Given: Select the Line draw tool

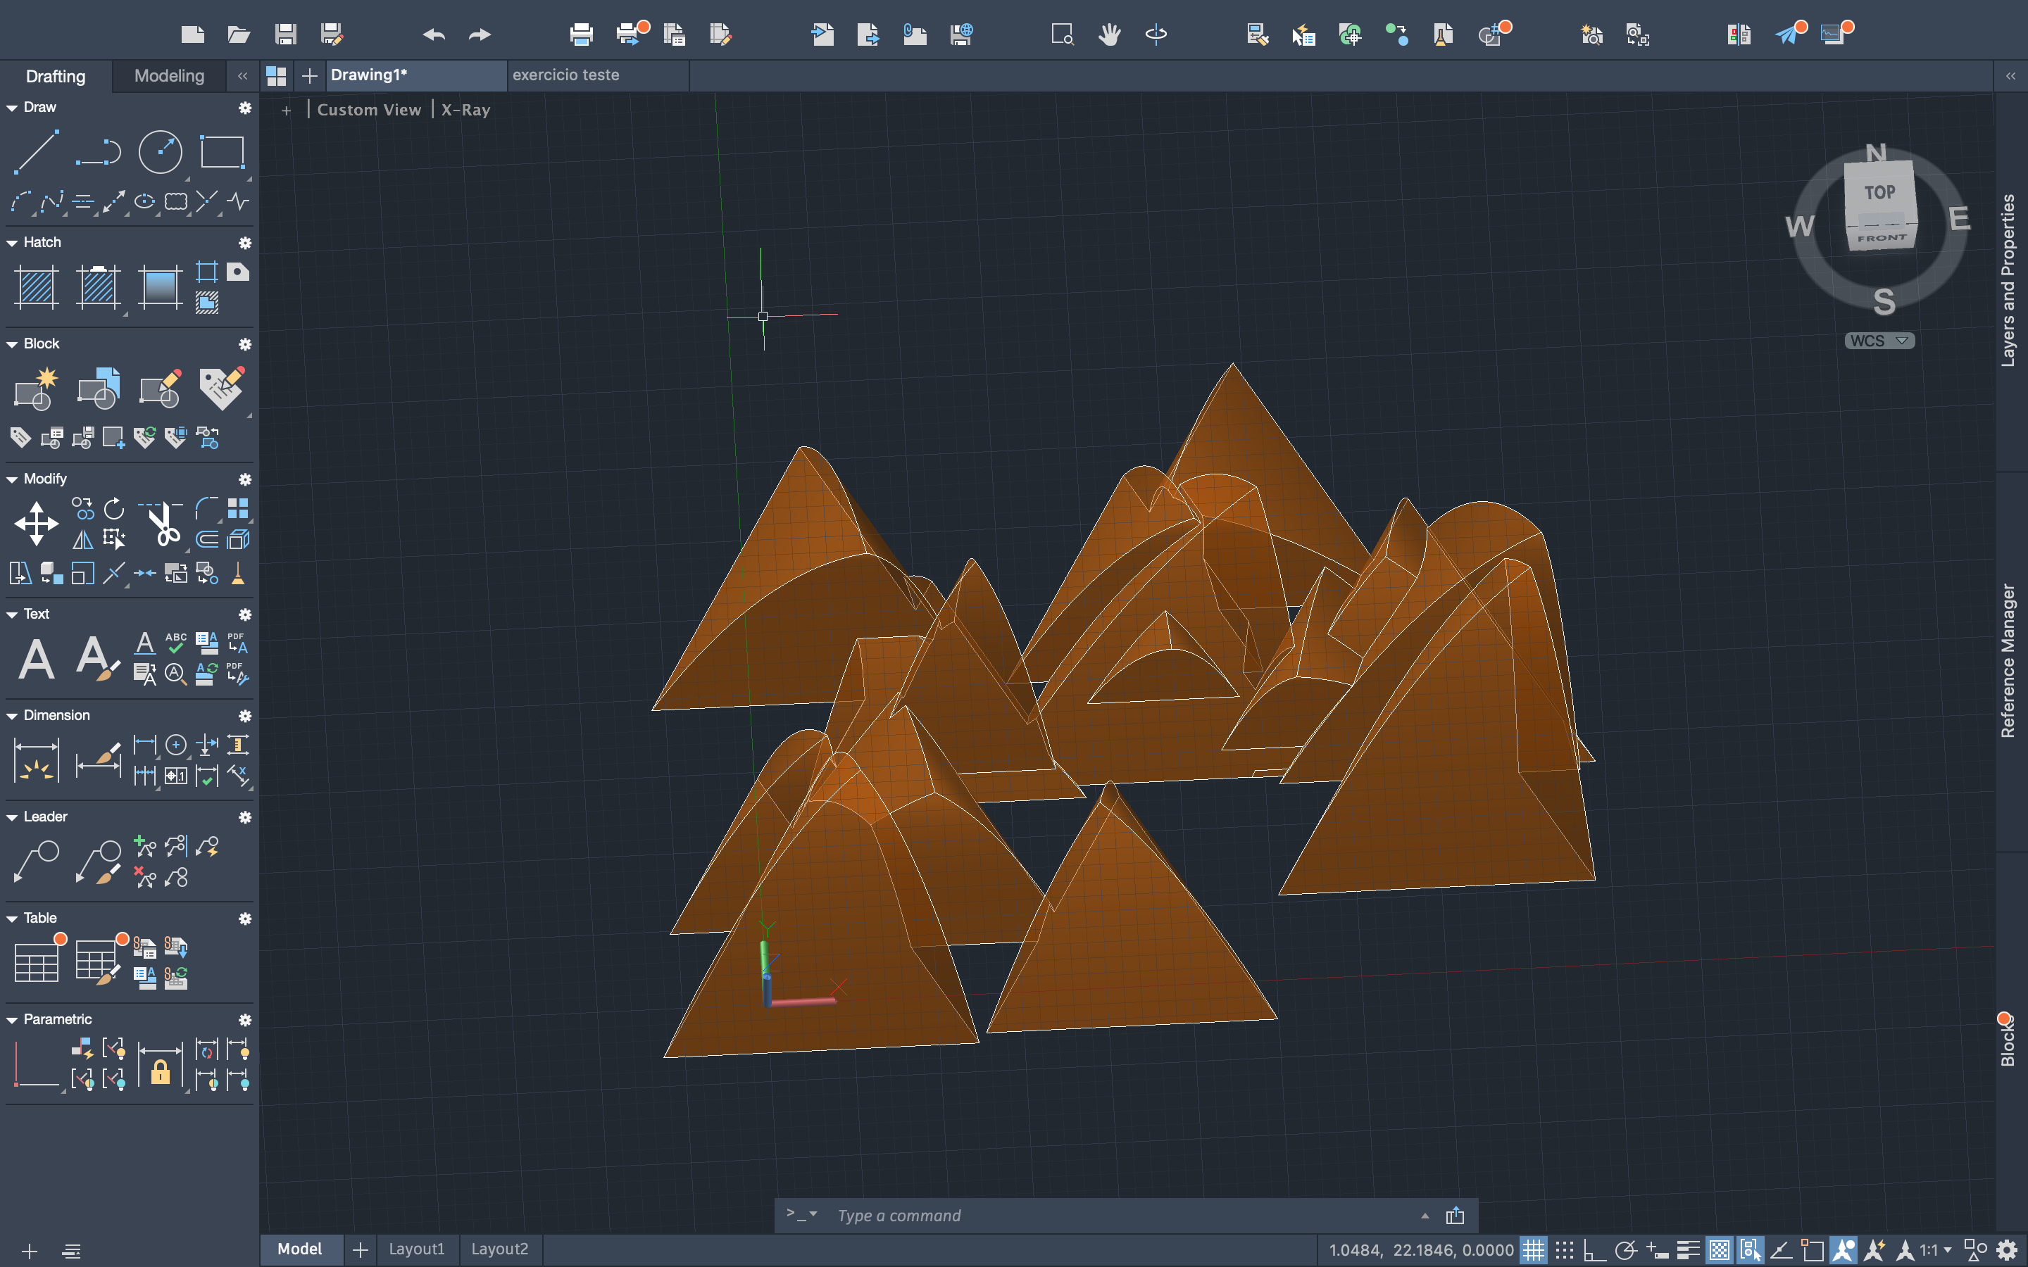Looking at the screenshot, I should tap(36, 153).
